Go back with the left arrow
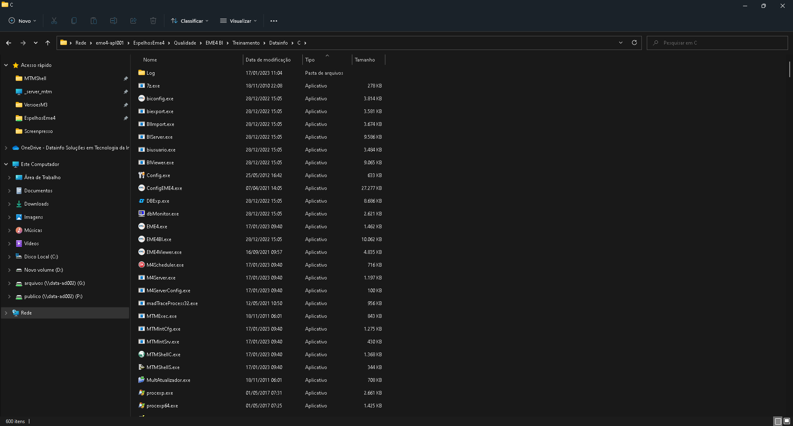Screen dimensions: 793x426 (9, 43)
